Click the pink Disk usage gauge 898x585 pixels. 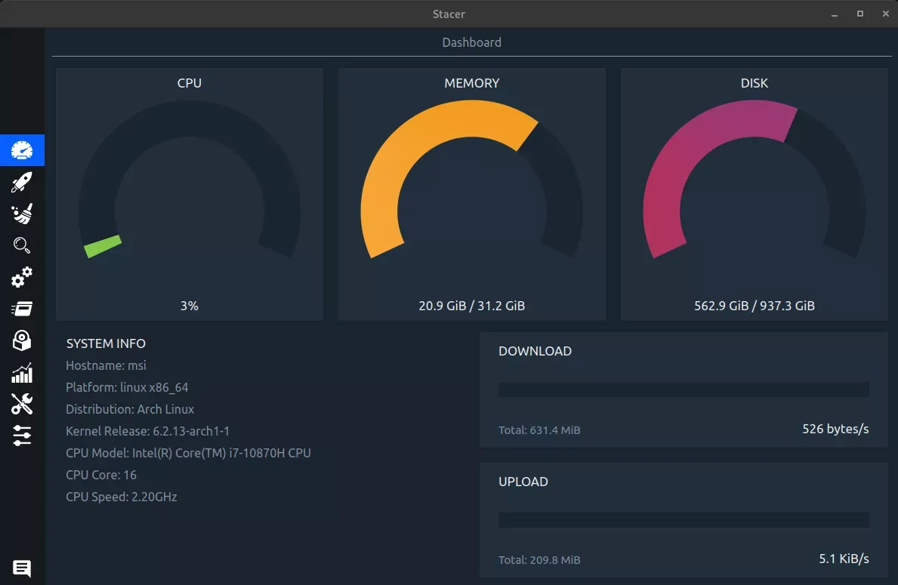click(755, 180)
